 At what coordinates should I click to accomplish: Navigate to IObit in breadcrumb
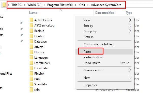[x=82, y=5]
